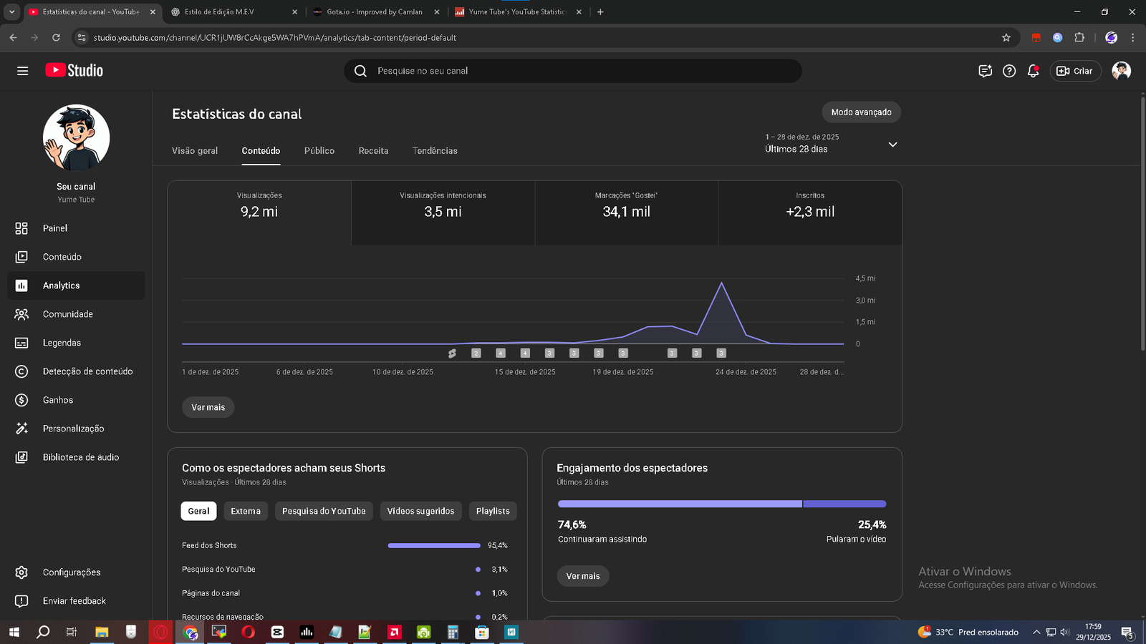
Task: Go to Personalização in the sidebar
Action: pos(73,429)
